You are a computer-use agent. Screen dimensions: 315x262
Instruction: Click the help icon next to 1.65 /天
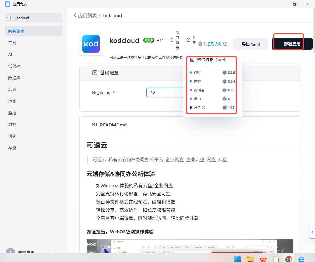(225, 44)
